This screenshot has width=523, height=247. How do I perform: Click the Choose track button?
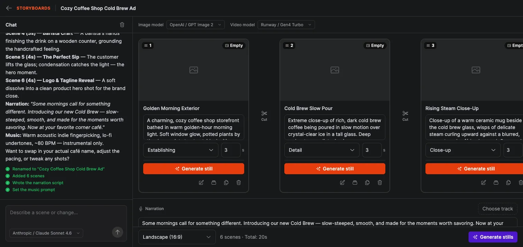click(497, 209)
